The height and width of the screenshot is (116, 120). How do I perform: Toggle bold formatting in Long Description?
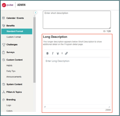(48, 53)
